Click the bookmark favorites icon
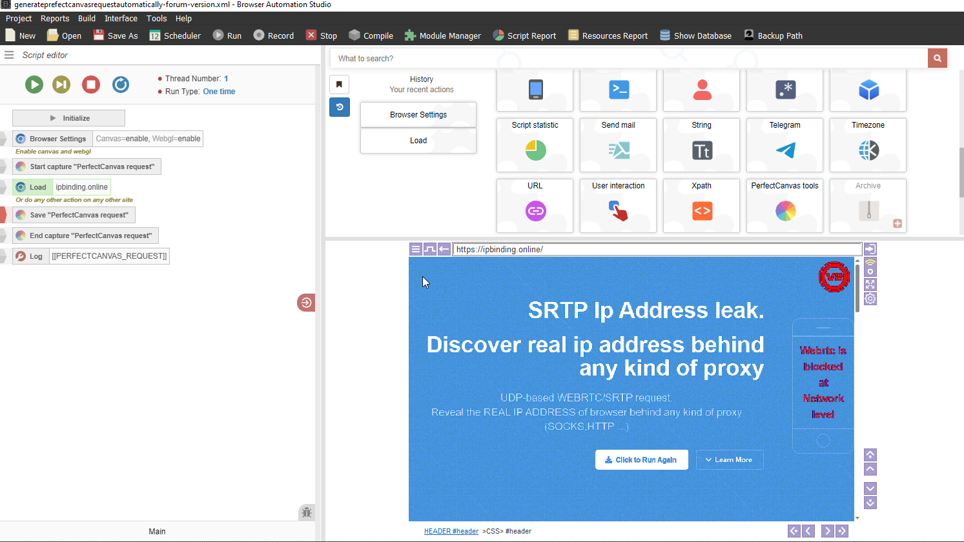The width and height of the screenshot is (964, 542). (x=339, y=85)
